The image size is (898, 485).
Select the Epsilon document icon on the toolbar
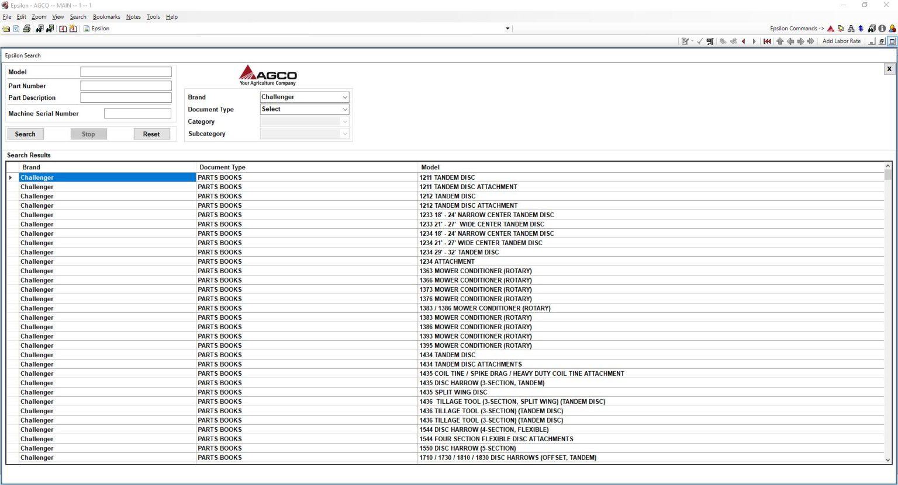(85, 28)
